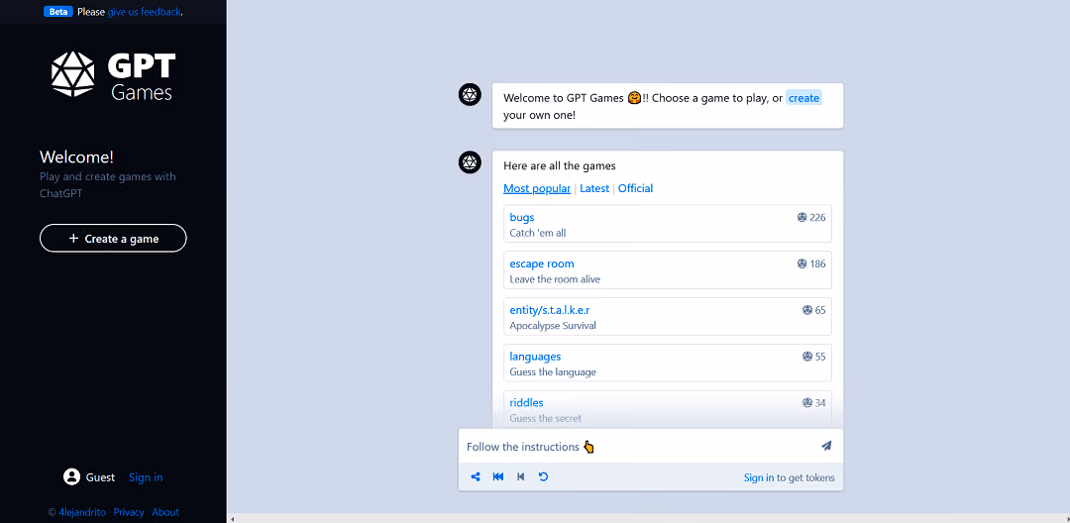Click the 'Apocalypse Survival' description text
The image size is (1070, 523).
553,326
